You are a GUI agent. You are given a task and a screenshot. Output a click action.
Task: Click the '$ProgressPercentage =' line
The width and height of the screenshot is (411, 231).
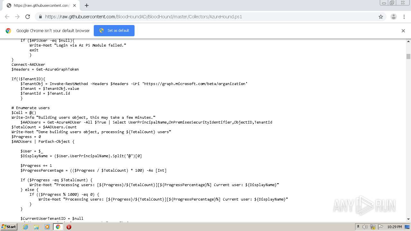pyautogui.click(x=93, y=170)
